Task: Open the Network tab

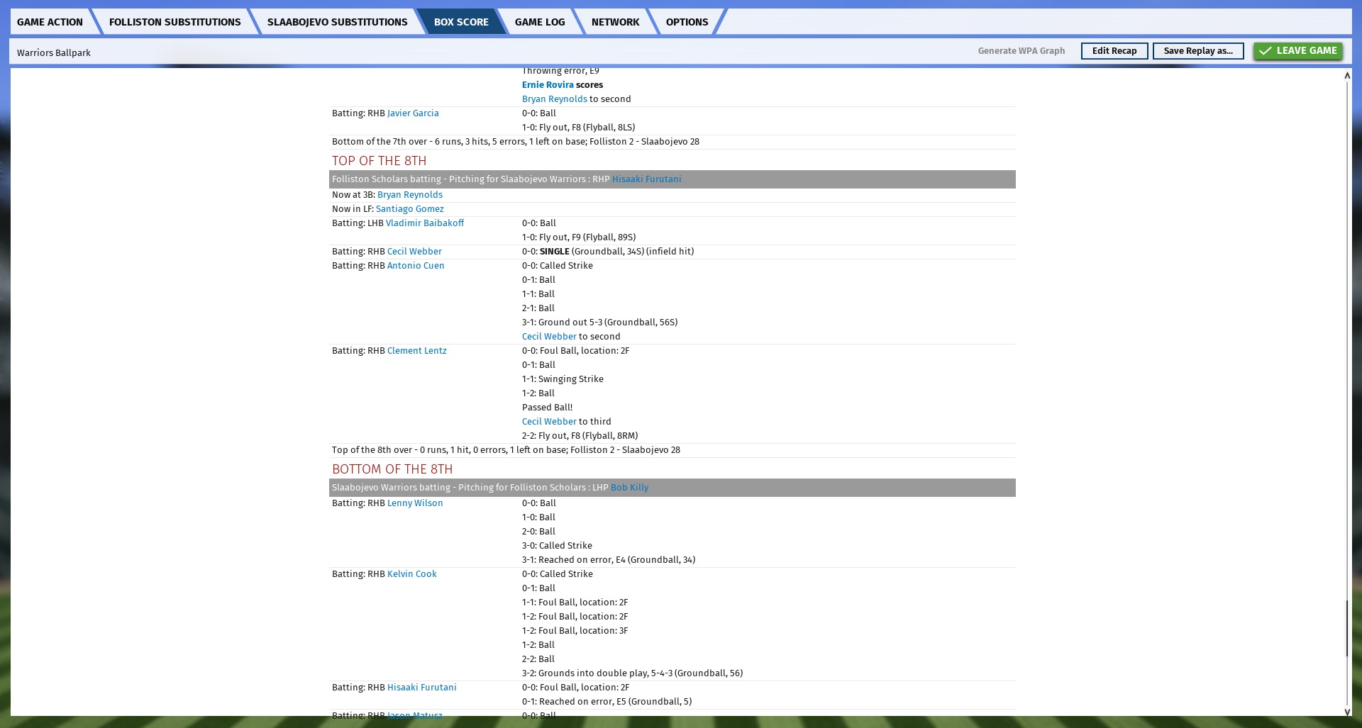Action: [615, 22]
